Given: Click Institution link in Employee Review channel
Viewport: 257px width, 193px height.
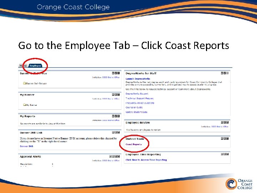Looking at the screenshot, I should click(220, 127).
